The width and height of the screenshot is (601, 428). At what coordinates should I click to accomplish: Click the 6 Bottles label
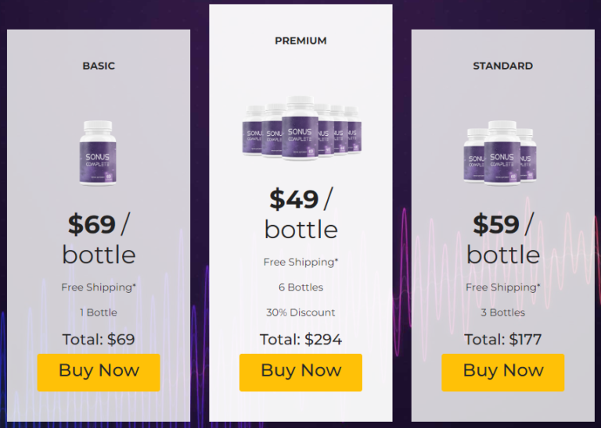(300, 287)
